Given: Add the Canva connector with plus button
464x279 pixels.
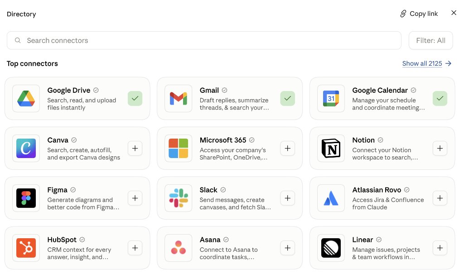Looking at the screenshot, I should click(135, 148).
